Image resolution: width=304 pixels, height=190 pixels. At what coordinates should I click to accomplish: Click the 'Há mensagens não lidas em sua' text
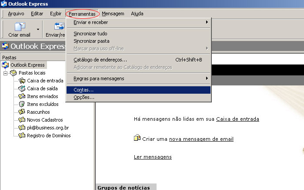(174, 119)
